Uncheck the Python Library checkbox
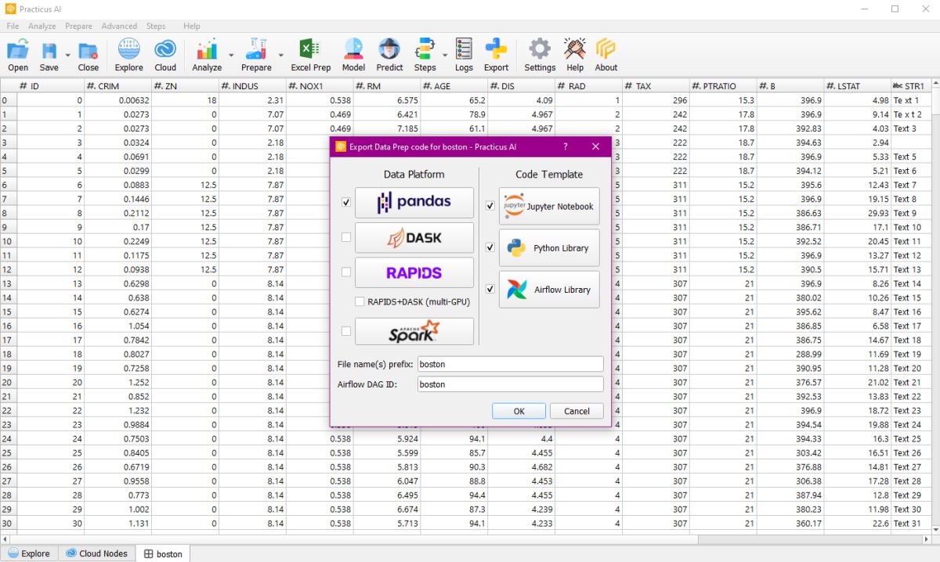940x562 pixels. (x=490, y=247)
